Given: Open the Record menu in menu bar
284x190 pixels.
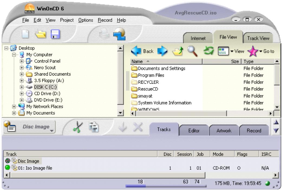Looking at the screenshot, I should 105,20.
